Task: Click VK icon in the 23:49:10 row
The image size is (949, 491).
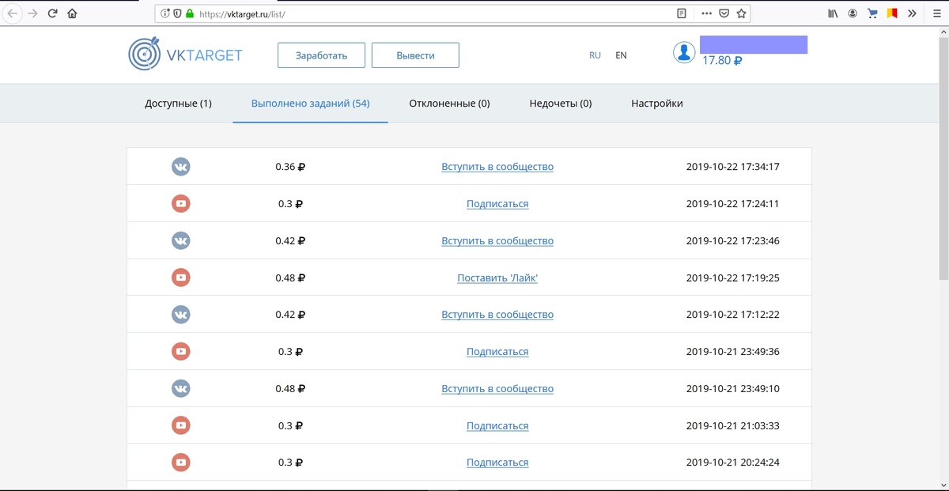Action: click(181, 389)
